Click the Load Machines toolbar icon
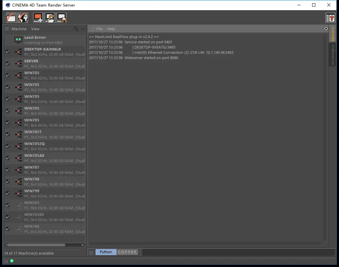The image size is (339, 267). [50, 18]
